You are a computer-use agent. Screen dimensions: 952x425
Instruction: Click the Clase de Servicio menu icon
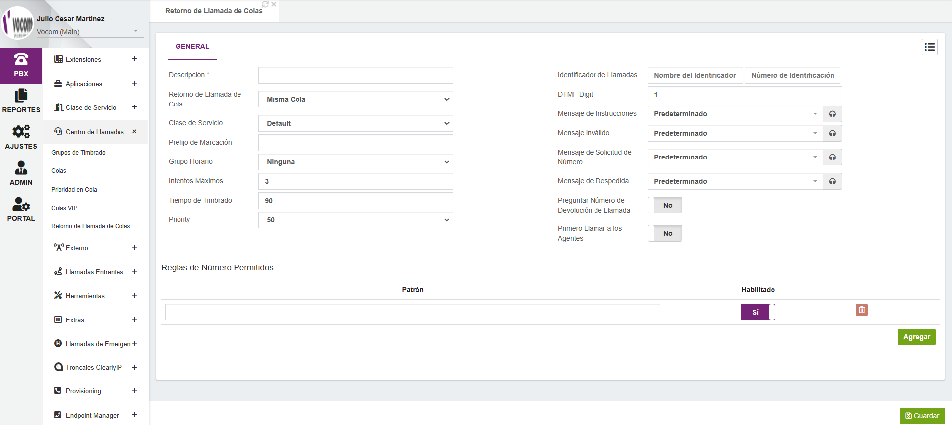tap(58, 107)
